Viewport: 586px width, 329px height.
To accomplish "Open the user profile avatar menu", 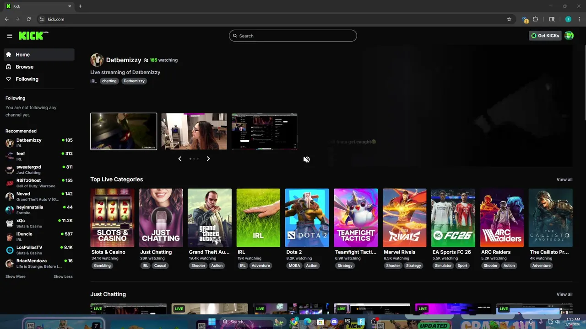I will coord(569,36).
